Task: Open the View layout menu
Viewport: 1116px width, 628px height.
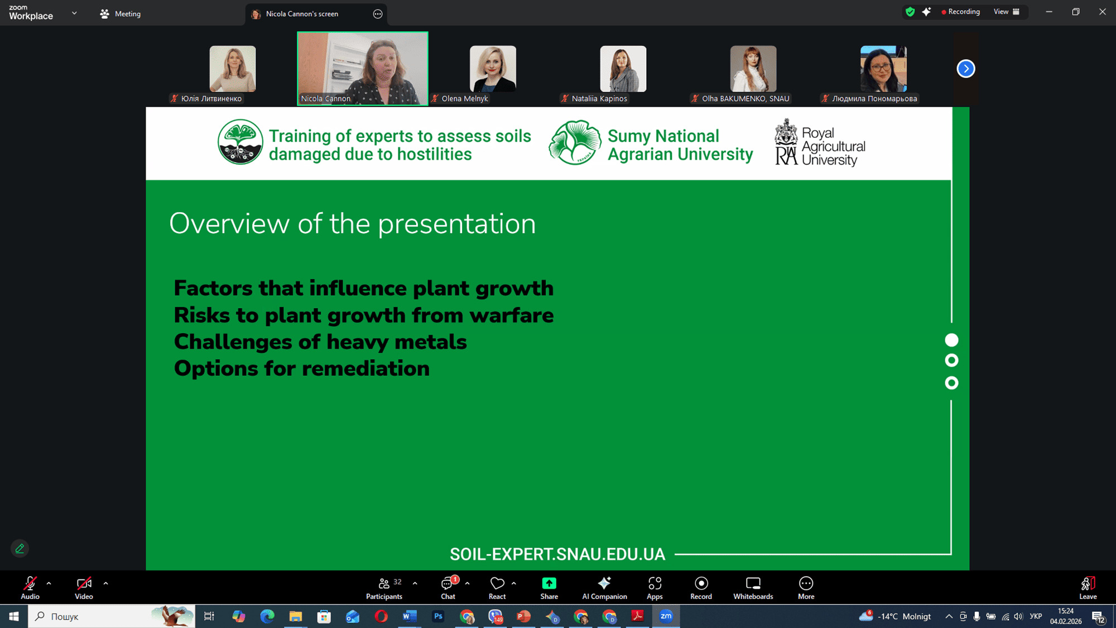Action: click(x=1007, y=12)
